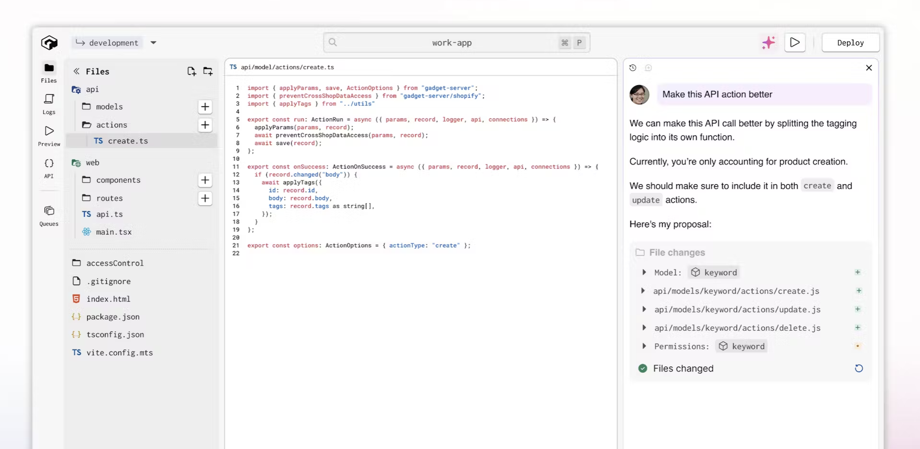This screenshot has width=920, height=449.
Task: Click the revert icon beside Files changed
Action: [859, 369]
